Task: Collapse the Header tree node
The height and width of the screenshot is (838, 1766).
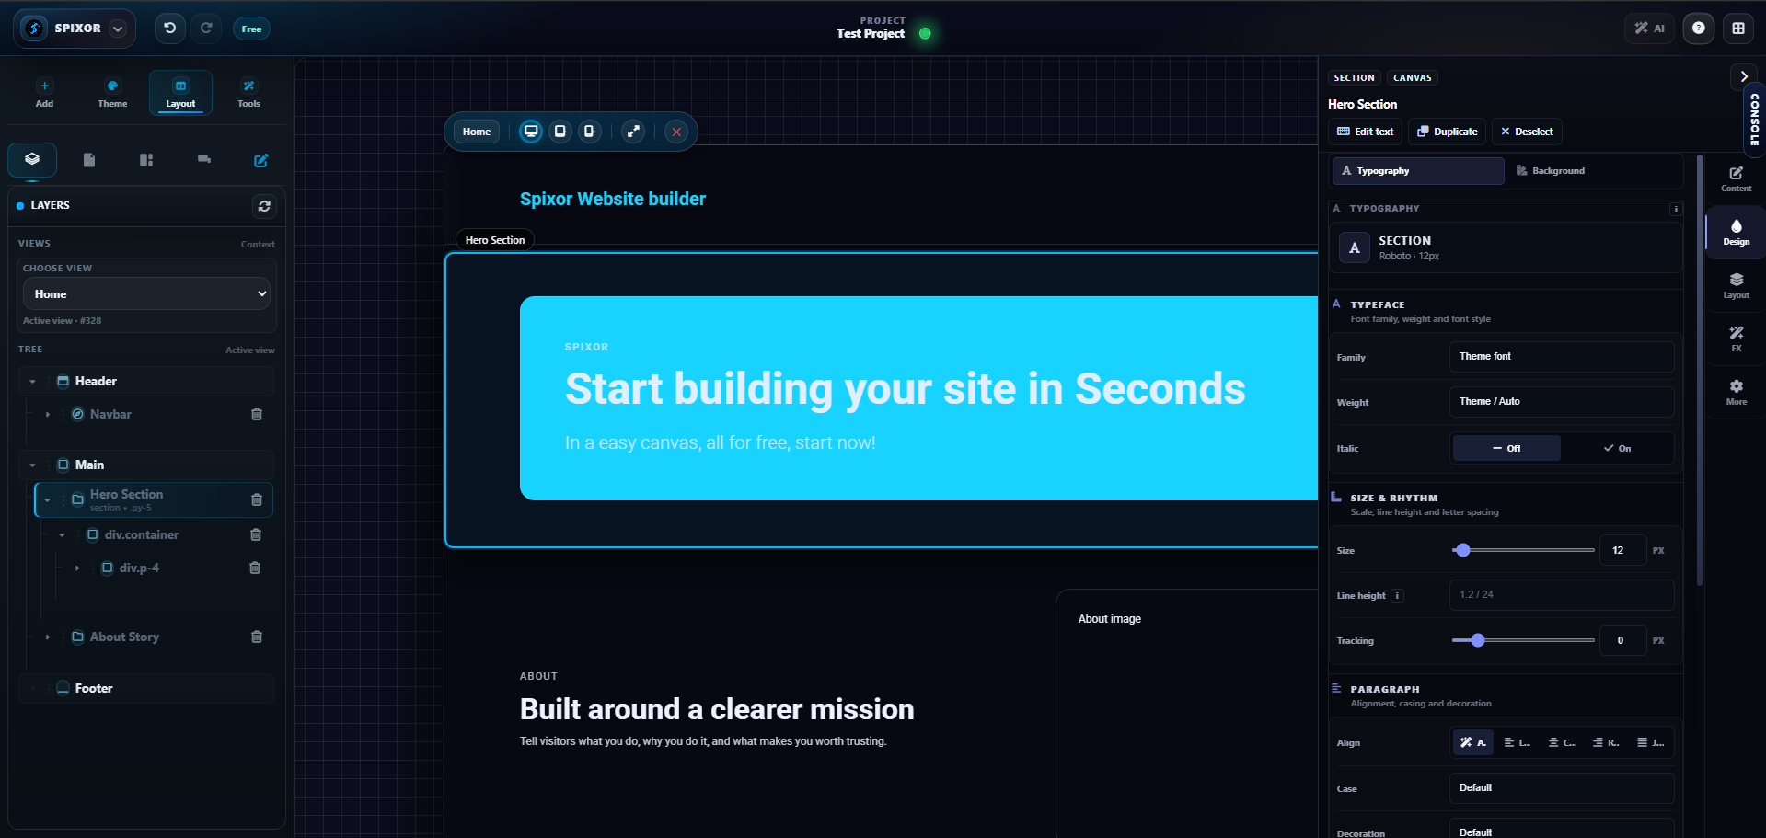Action: [x=33, y=382]
